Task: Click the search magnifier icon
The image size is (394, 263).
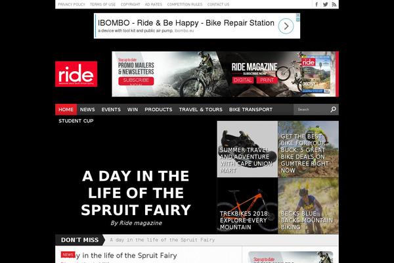Action: tap(333, 110)
